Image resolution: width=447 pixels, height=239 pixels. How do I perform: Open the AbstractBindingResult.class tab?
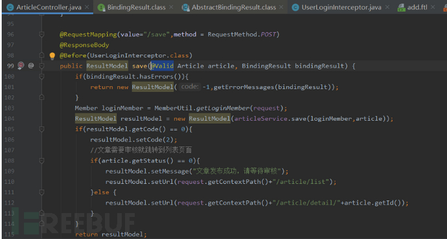pos(233,7)
